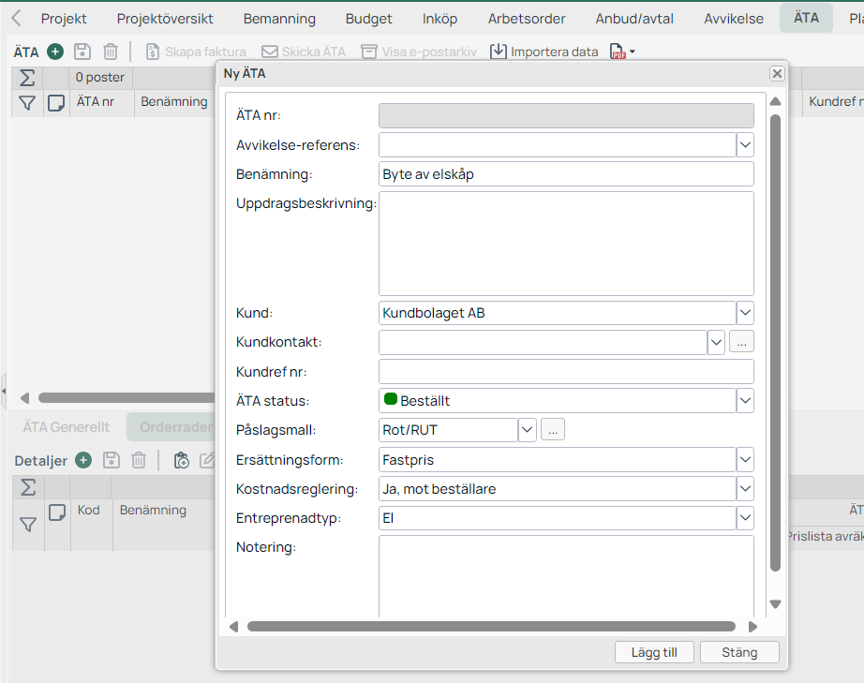The image size is (864, 683).
Task: Open the Inköp tab
Action: click(x=439, y=19)
